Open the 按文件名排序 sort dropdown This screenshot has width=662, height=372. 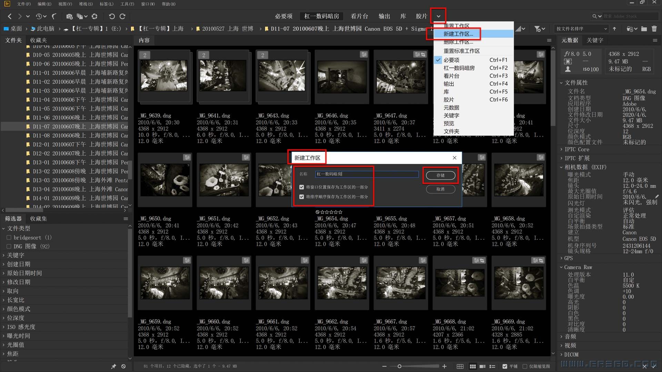pyautogui.click(x=581, y=29)
